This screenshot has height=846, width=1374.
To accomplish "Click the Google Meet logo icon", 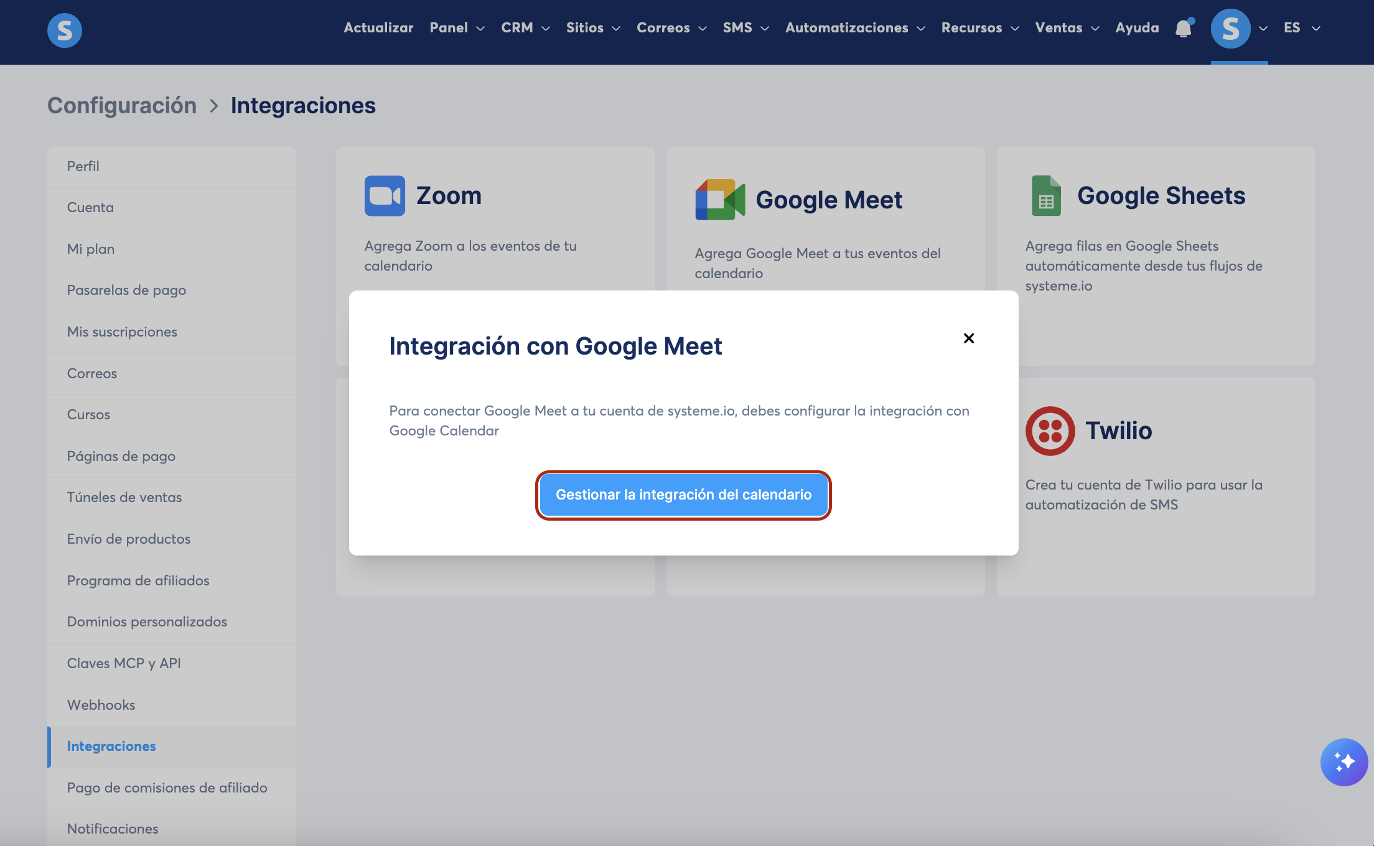I will coord(720,200).
